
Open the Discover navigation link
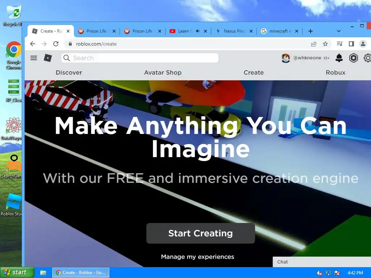[x=69, y=72]
